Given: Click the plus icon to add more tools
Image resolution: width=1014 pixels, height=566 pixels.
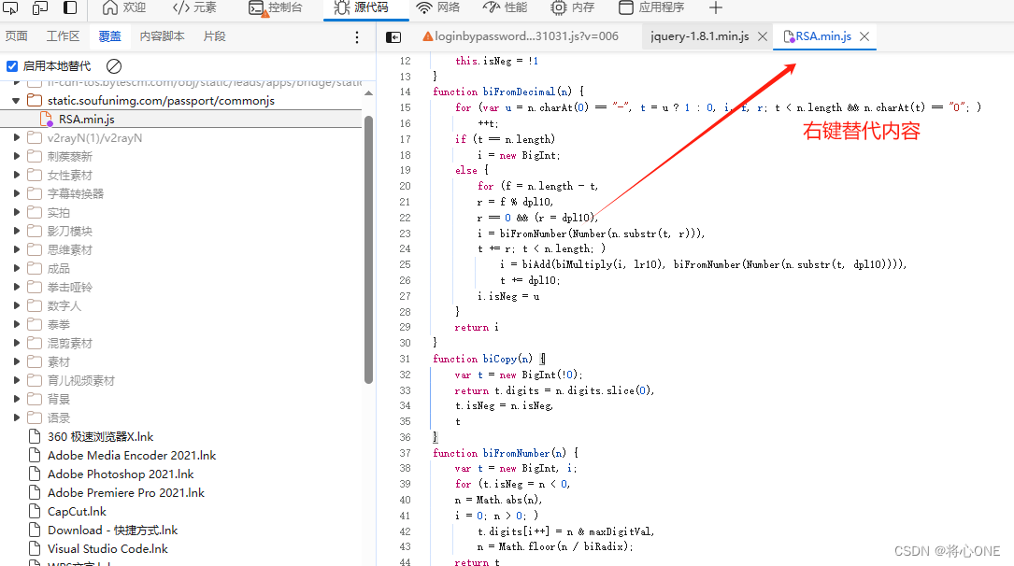Looking at the screenshot, I should click(715, 7).
